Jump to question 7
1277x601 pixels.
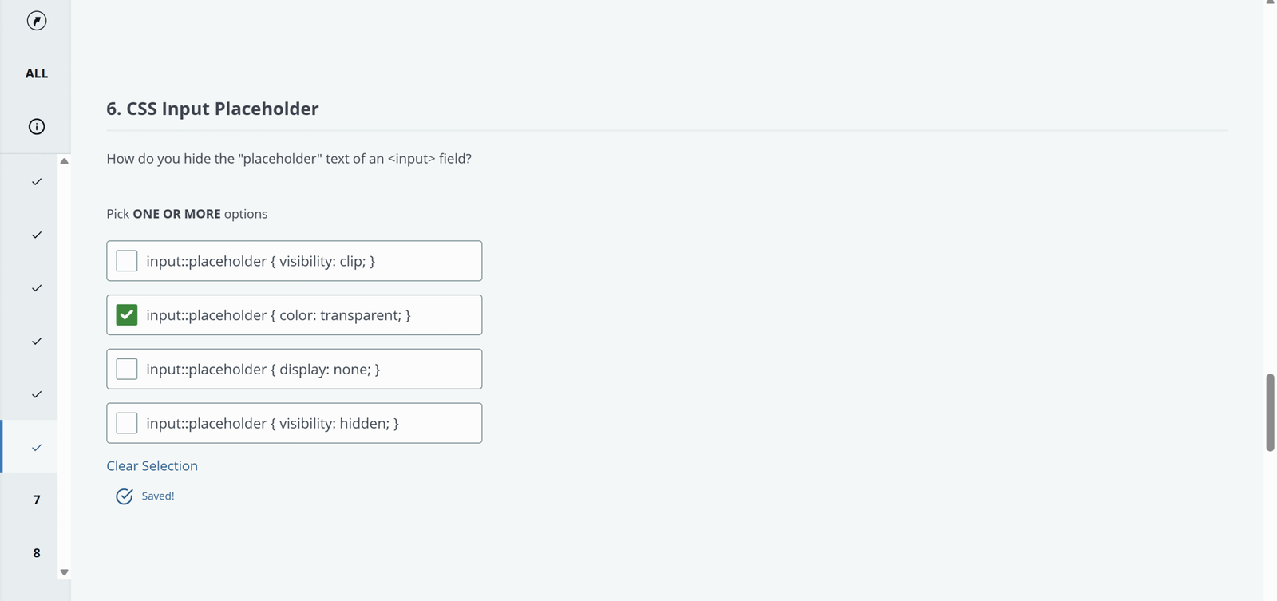(x=37, y=500)
